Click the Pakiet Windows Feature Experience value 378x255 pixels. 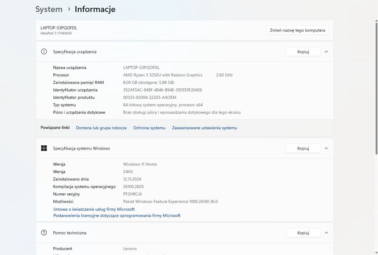170,202
